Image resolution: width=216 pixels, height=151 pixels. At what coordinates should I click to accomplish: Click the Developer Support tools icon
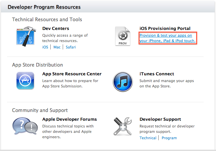click(x=123, y=127)
